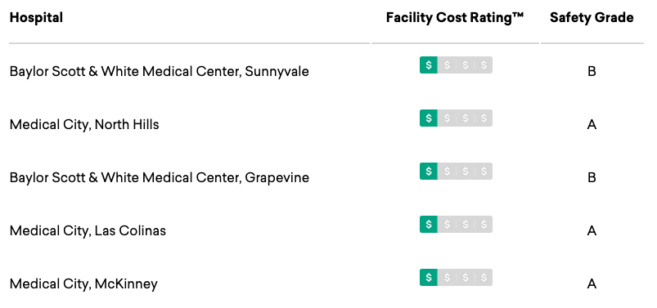Screen dimensions: 657x308
Task: Click the cost rating icon for Las Colinas
Action: coord(456,225)
